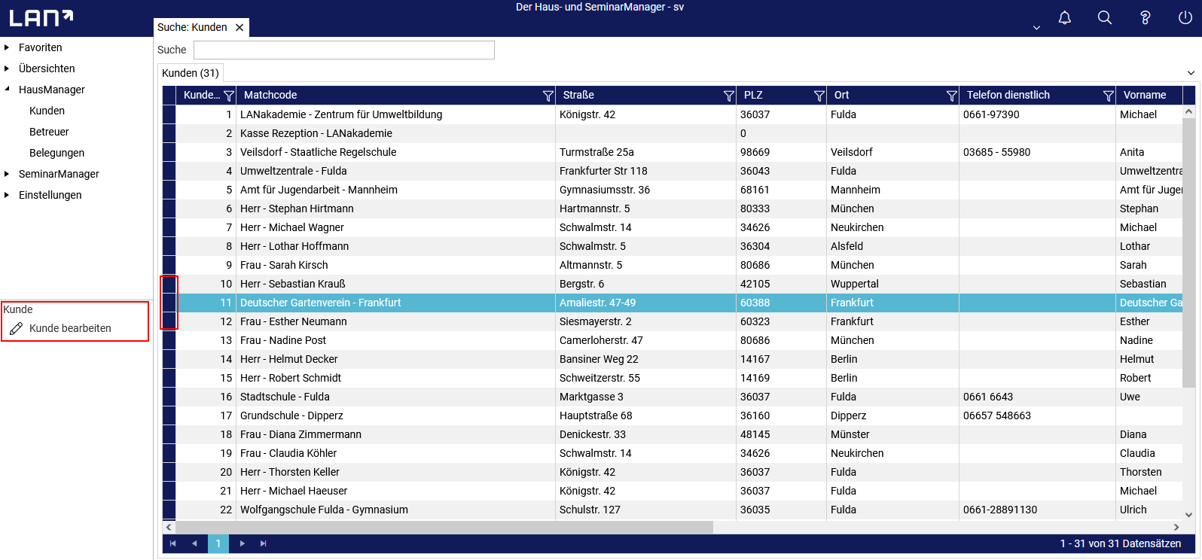Open filter on Telefon dienstlich column
This screenshot has width=1202, height=560.
coord(1108,96)
